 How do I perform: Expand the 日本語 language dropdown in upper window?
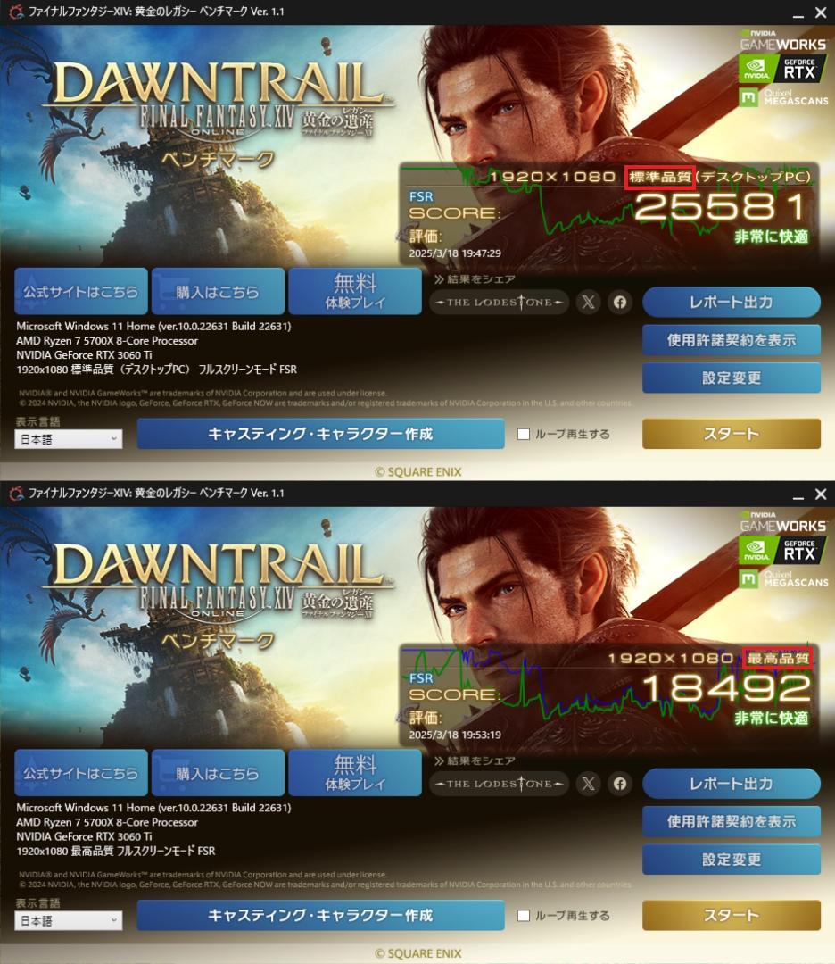(68, 439)
